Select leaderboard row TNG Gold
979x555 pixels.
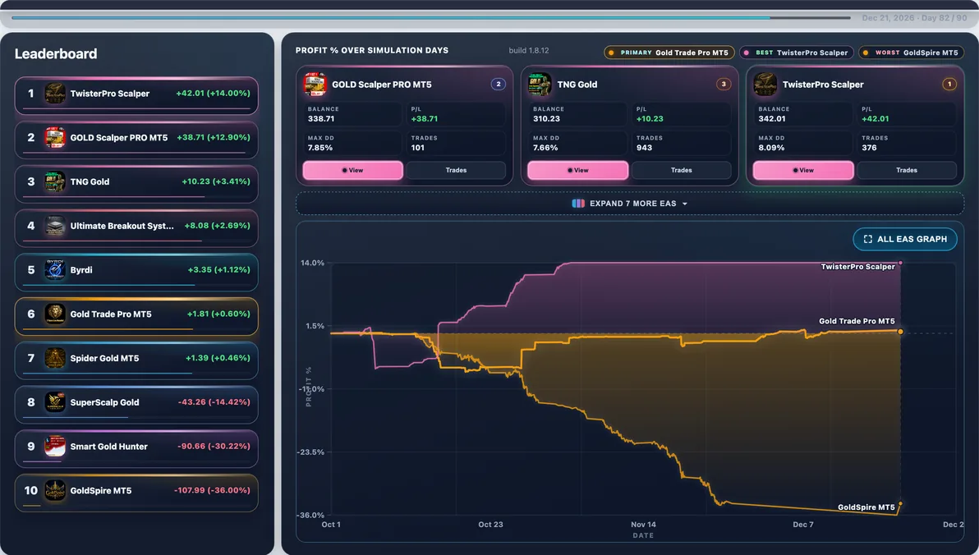coord(136,184)
